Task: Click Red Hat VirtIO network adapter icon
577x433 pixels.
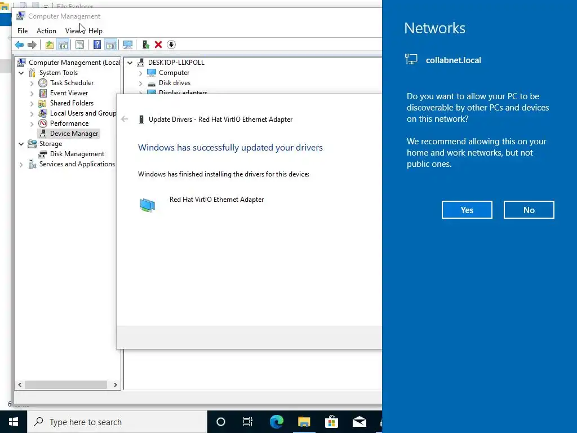Action: pos(147,205)
